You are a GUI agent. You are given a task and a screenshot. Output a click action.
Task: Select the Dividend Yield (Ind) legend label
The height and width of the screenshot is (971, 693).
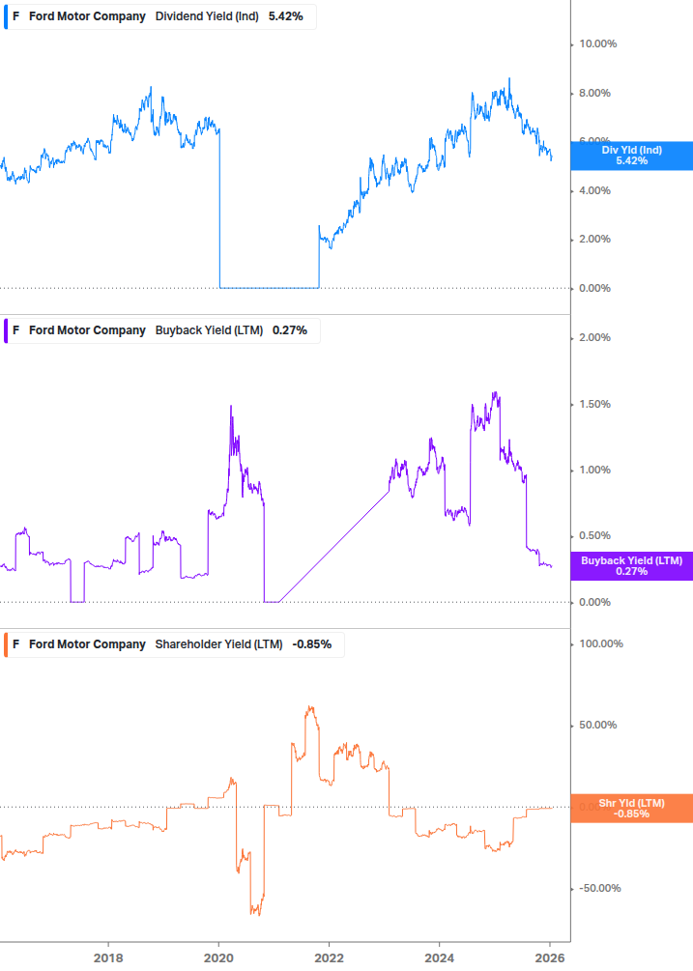click(x=207, y=16)
